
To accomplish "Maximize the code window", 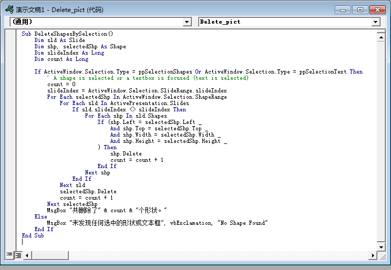I will coord(360,10).
